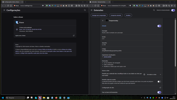Open Configurações de sites external link icon

point(160,88)
